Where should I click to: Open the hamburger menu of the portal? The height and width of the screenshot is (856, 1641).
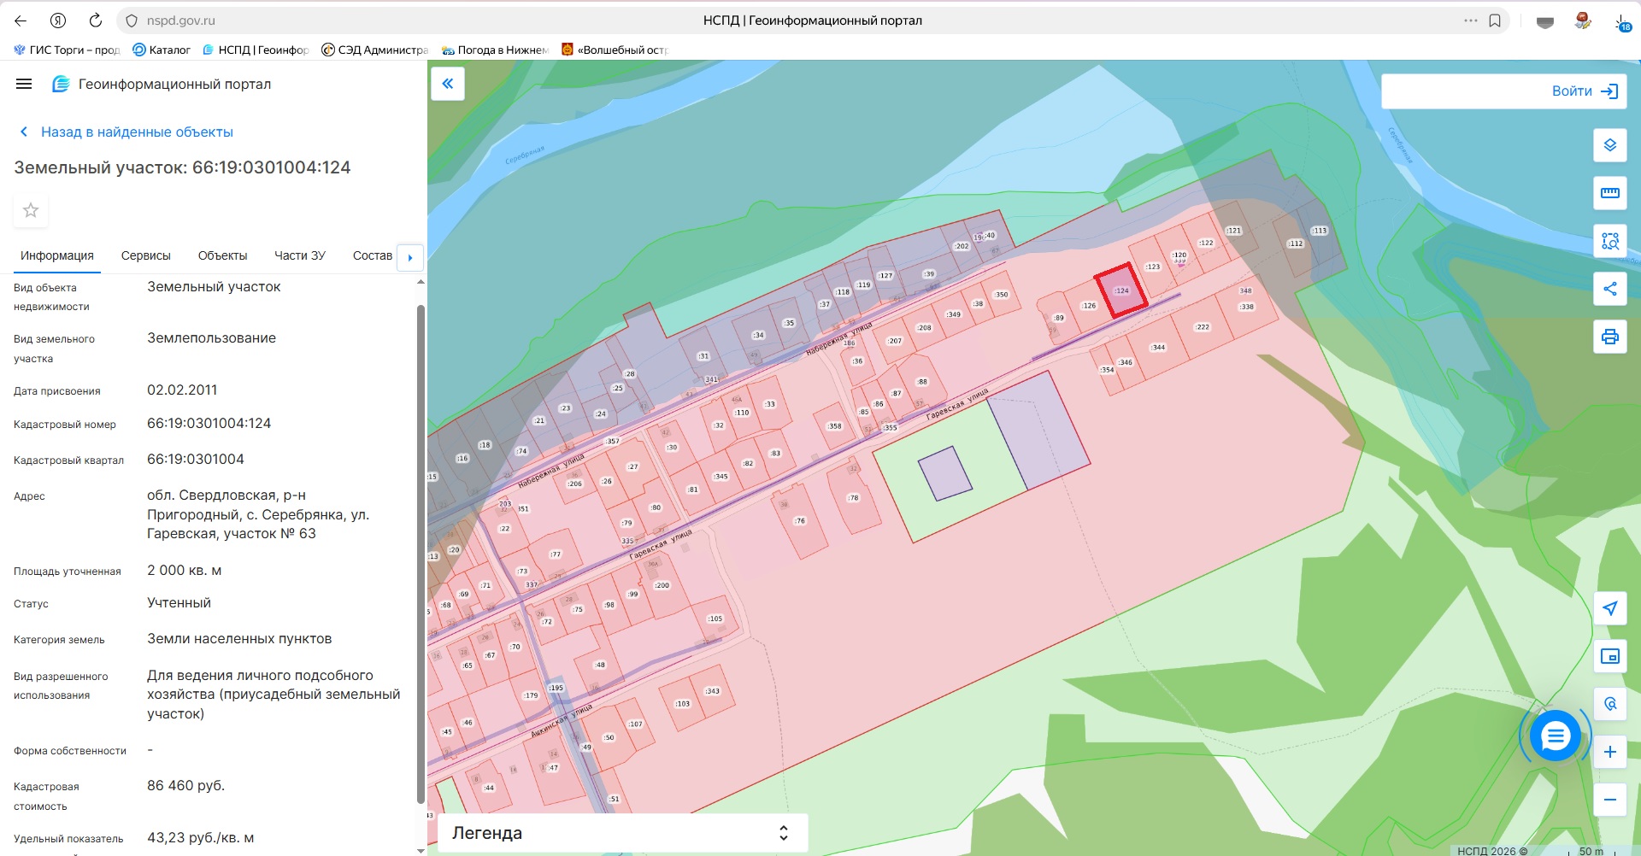coord(24,84)
